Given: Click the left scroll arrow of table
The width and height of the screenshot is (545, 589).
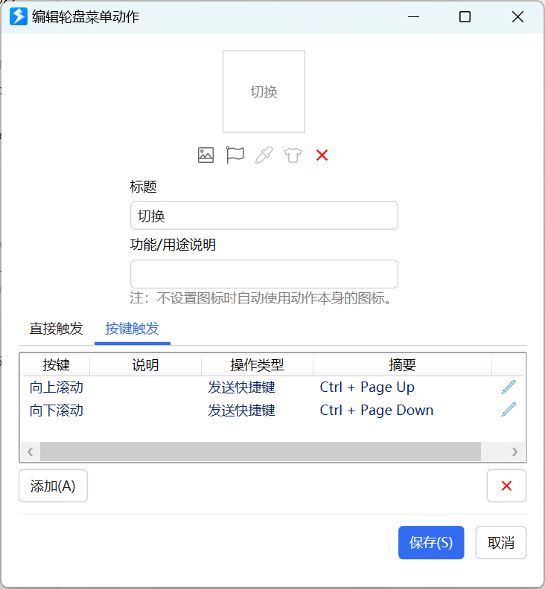Looking at the screenshot, I should (x=30, y=451).
